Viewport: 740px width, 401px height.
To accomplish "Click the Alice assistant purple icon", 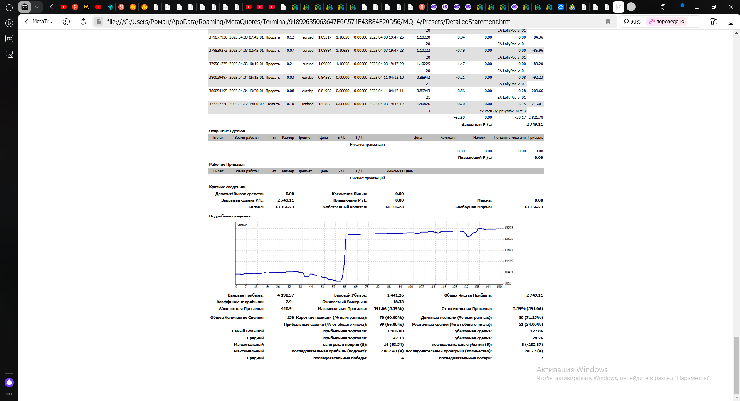I will (9, 382).
